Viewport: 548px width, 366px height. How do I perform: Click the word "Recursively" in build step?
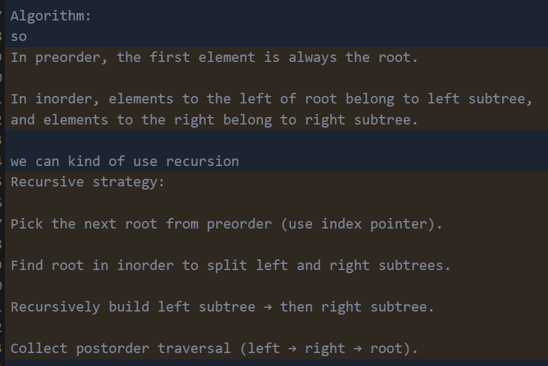(55, 307)
